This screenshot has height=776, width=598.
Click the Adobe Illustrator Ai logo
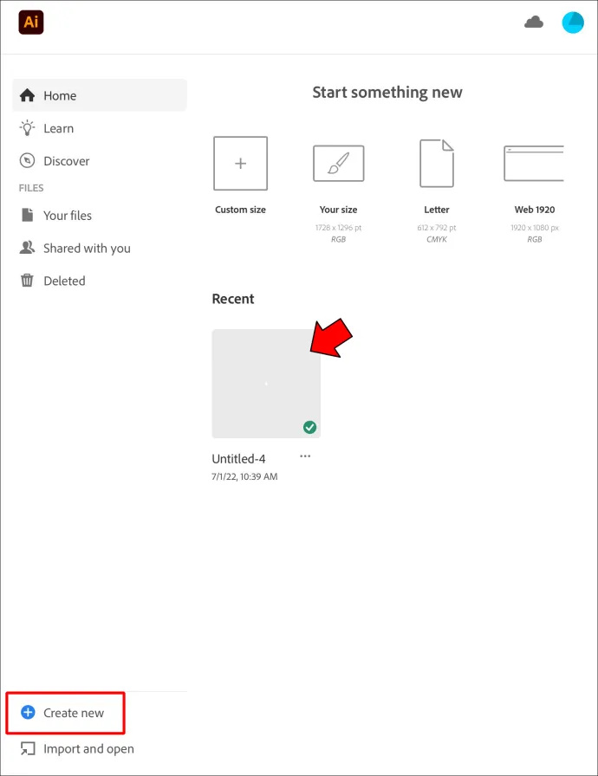click(x=30, y=23)
